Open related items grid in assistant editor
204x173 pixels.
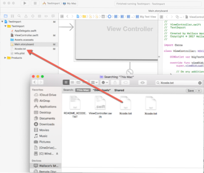[161, 17]
